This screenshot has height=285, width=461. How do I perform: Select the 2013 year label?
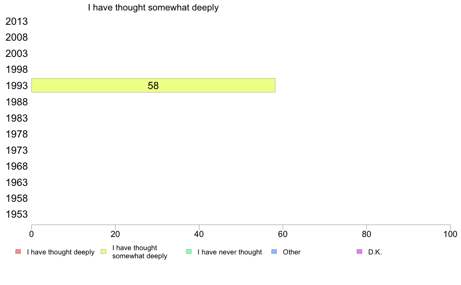pyautogui.click(x=17, y=22)
